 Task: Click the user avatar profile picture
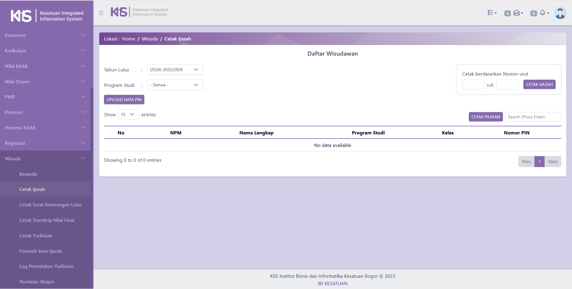click(560, 13)
